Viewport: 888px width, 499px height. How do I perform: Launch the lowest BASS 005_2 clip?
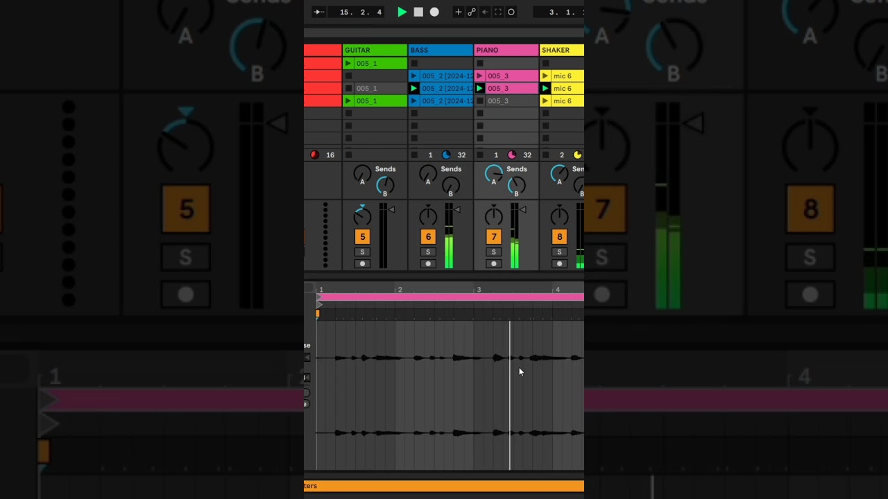[x=414, y=100]
